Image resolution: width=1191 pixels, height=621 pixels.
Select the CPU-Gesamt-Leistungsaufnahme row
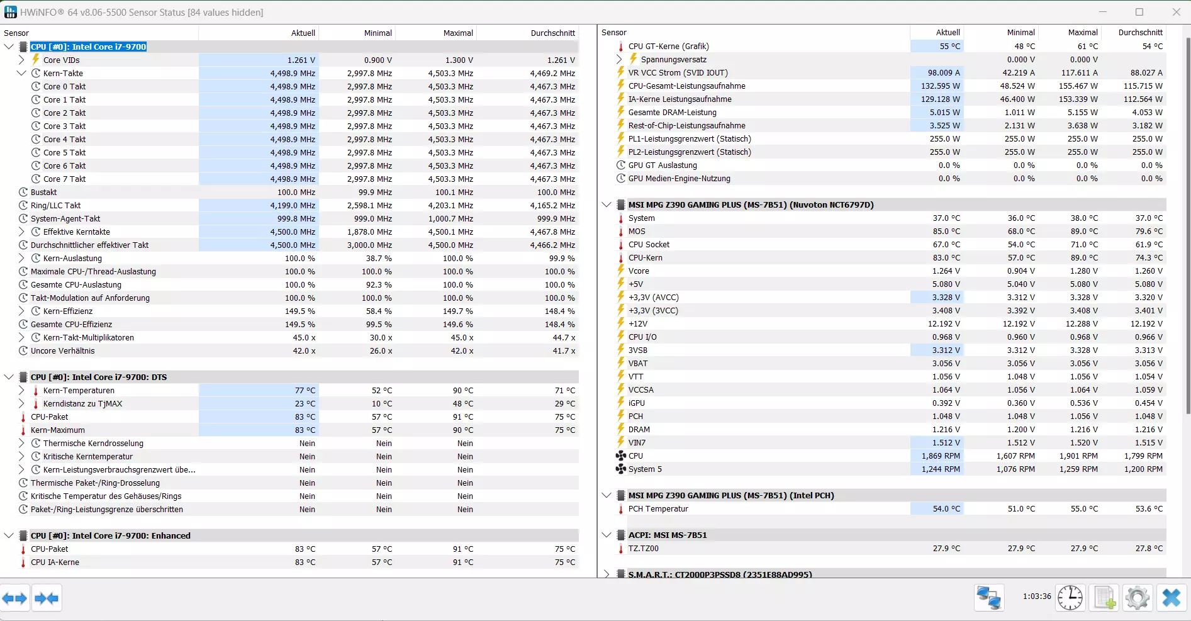[x=890, y=86]
